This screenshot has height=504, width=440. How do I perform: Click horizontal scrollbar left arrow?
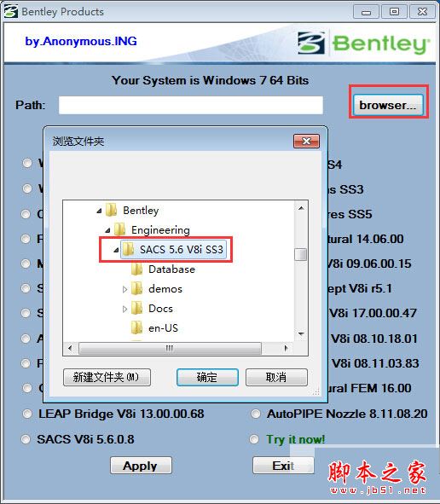point(70,348)
